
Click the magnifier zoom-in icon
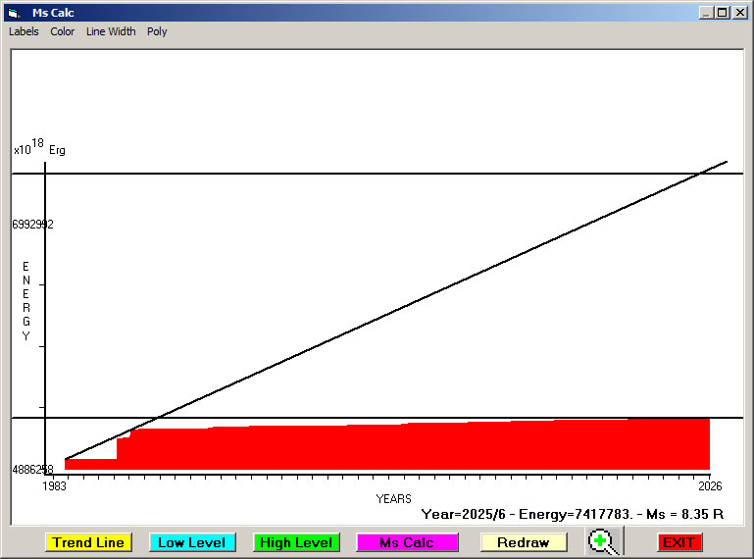tap(605, 541)
